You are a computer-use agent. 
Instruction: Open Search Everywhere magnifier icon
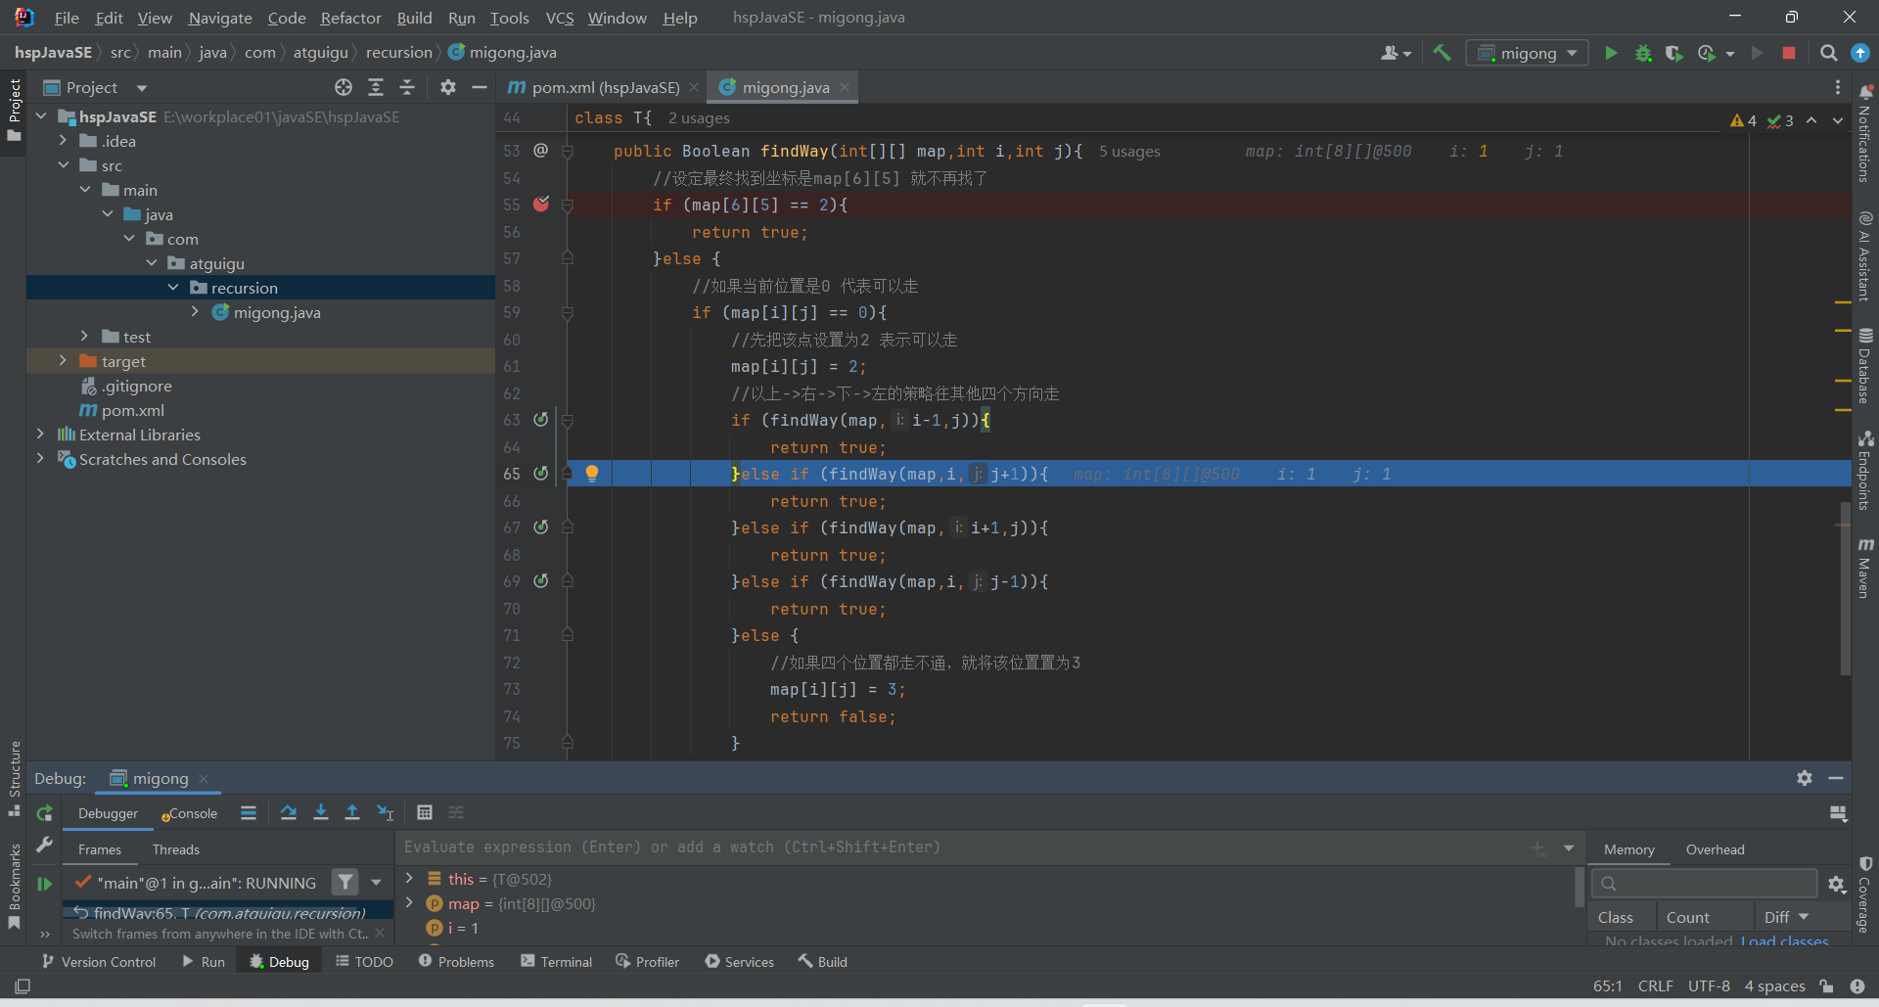[1828, 53]
